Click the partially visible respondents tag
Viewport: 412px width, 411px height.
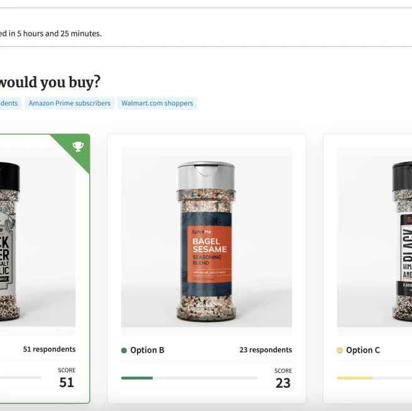point(11,103)
